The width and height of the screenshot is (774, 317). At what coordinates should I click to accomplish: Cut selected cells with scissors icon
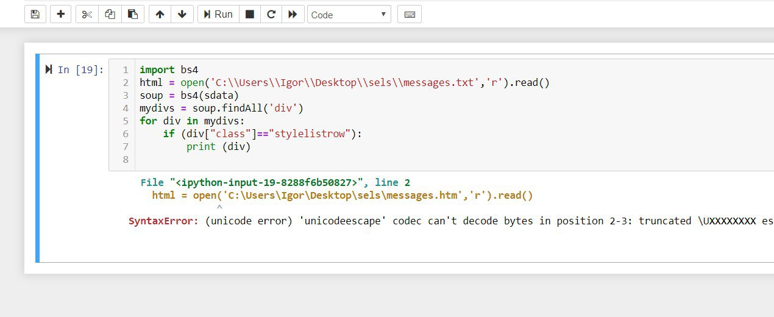click(x=87, y=14)
